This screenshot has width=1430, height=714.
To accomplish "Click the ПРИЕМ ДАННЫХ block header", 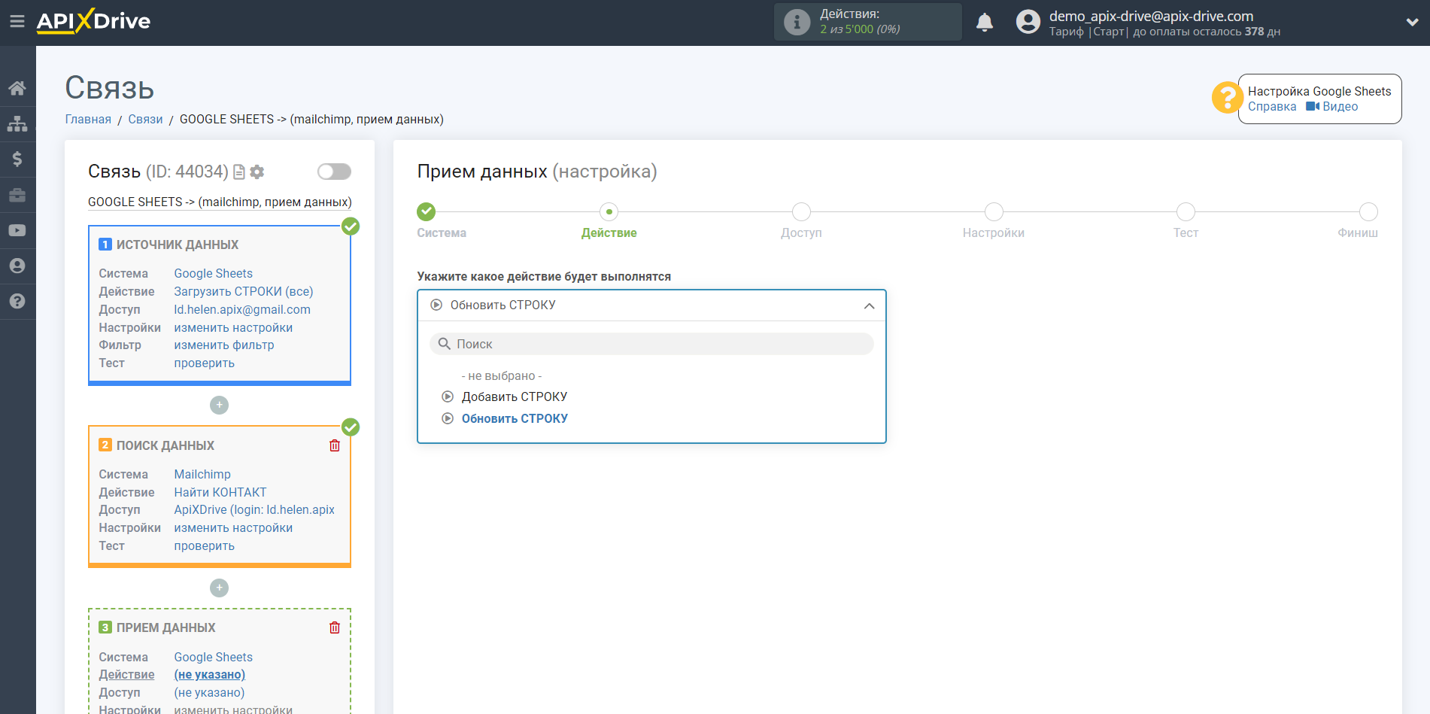I will pyautogui.click(x=165, y=627).
